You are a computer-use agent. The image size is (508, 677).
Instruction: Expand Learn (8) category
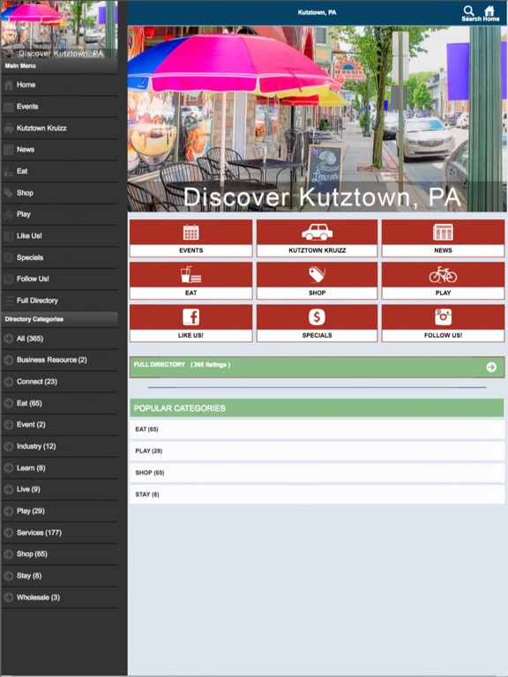(59, 468)
